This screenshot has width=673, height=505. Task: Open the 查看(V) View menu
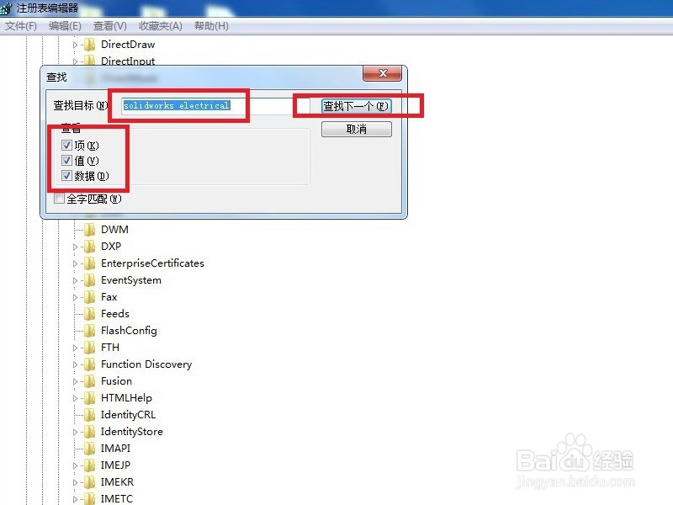tap(110, 26)
